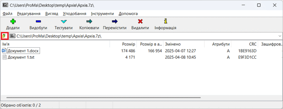Click the horizontal scrollbar thumb
The height and width of the screenshot is (109, 283).
pyautogui.click(x=104, y=98)
